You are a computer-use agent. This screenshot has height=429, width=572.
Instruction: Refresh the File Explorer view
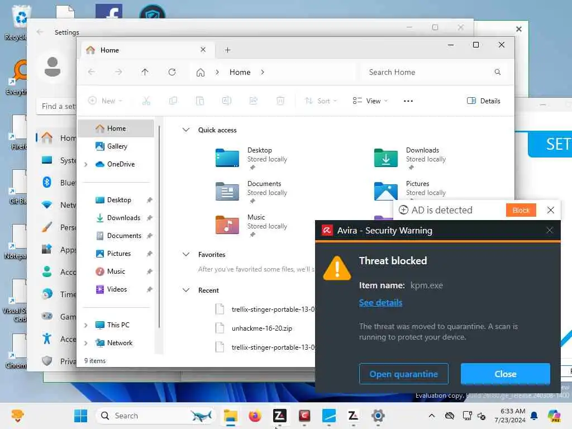click(172, 72)
